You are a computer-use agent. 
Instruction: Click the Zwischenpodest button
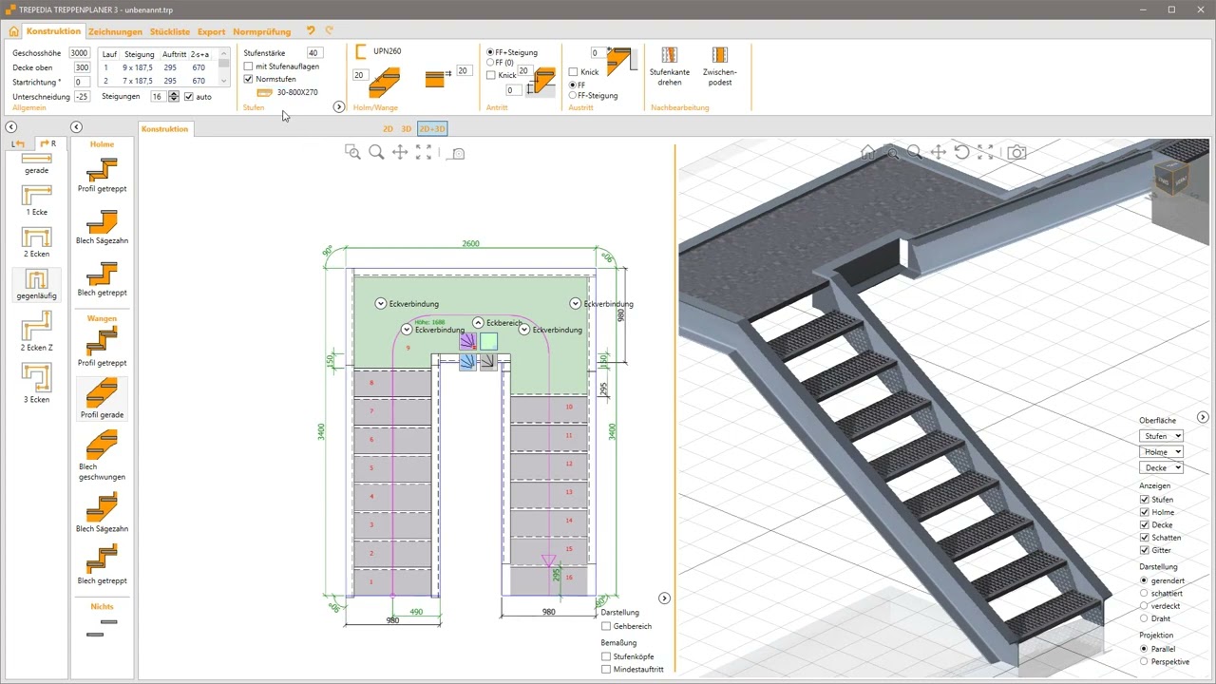coord(720,67)
